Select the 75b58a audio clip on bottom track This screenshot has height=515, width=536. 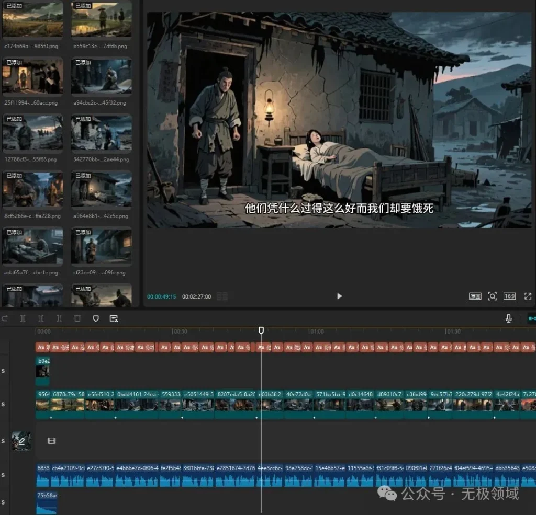(x=47, y=502)
